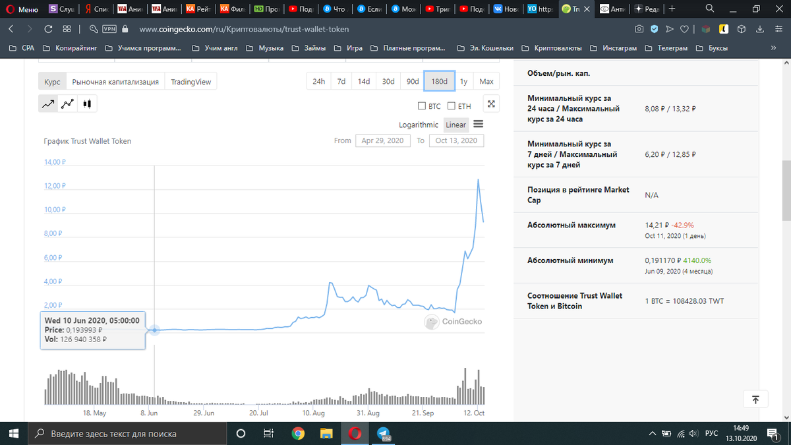Viewport: 791px width, 445px height.
Task: Click the coingecko address bar URL
Action: click(245, 29)
